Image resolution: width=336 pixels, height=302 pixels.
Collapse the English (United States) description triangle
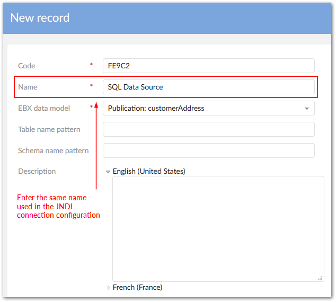(x=108, y=172)
